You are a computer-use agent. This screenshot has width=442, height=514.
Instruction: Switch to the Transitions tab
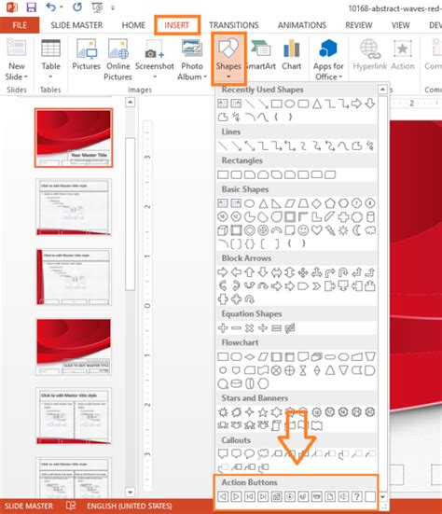click(234, 25)
